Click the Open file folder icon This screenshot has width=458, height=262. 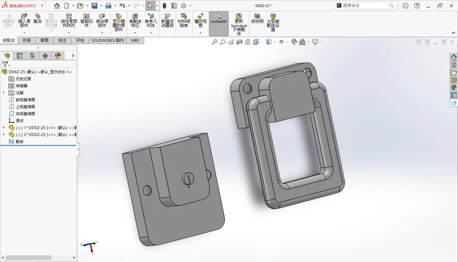(80, 5)
